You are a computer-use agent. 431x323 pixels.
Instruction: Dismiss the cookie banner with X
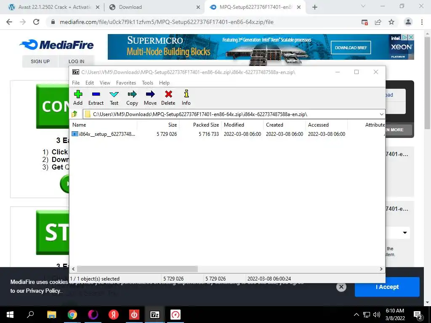341,287
